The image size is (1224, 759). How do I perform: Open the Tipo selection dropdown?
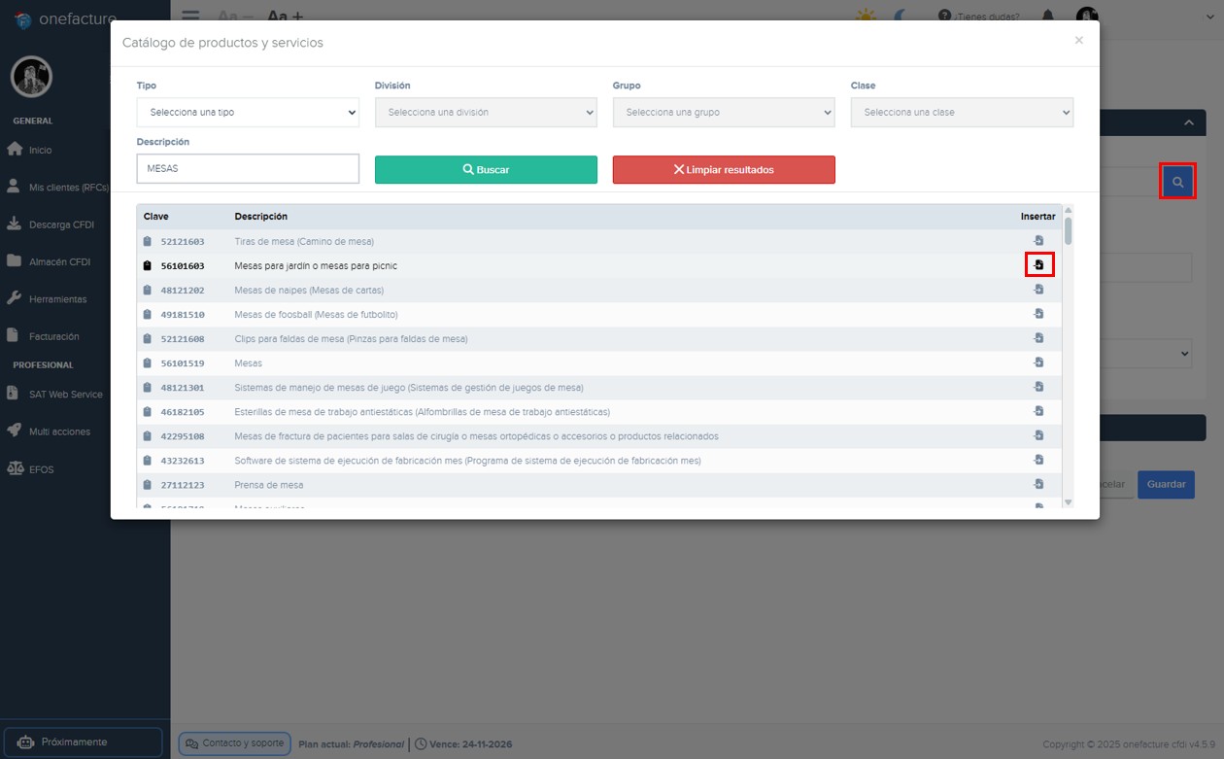[x=248, y=112]
